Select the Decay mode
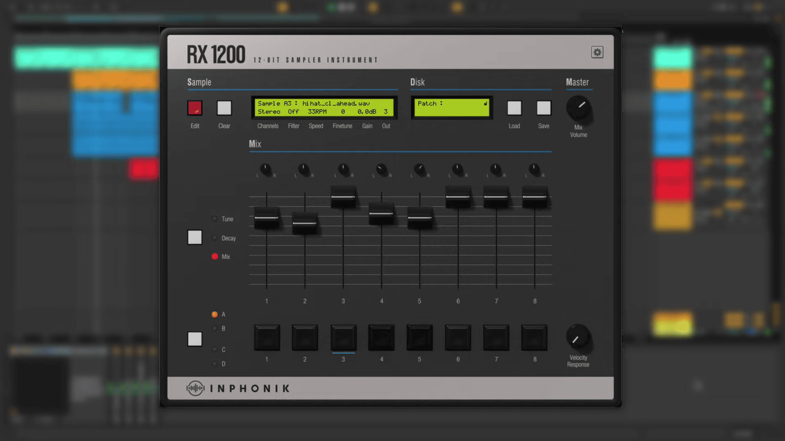This screenshot has width=785, height=441. click(x=214, y=238)
